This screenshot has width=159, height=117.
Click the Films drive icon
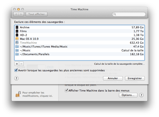pos(17,31)
